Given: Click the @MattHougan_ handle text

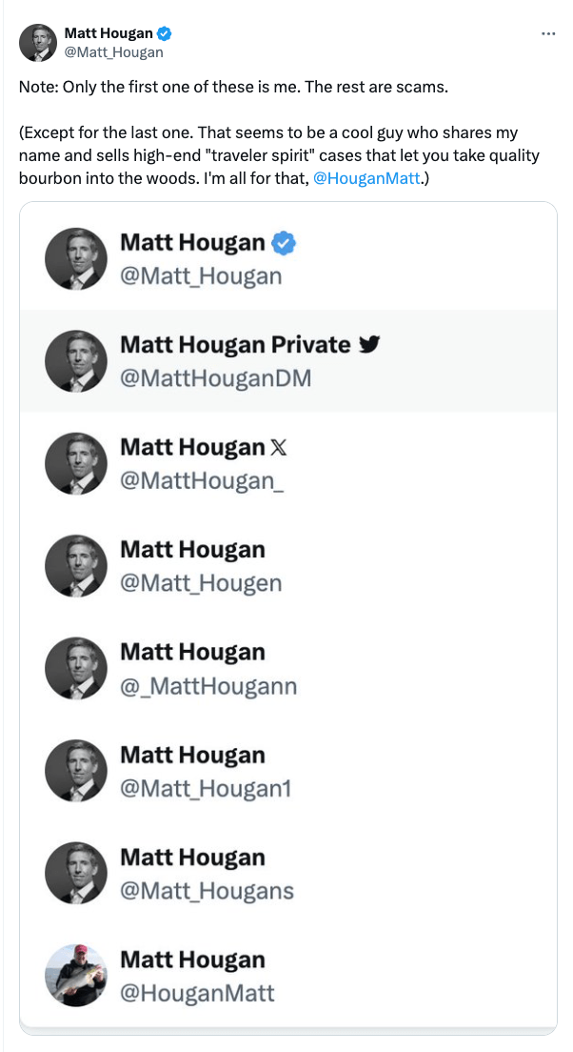Looking at the screenshot, I should pos(202,481).
